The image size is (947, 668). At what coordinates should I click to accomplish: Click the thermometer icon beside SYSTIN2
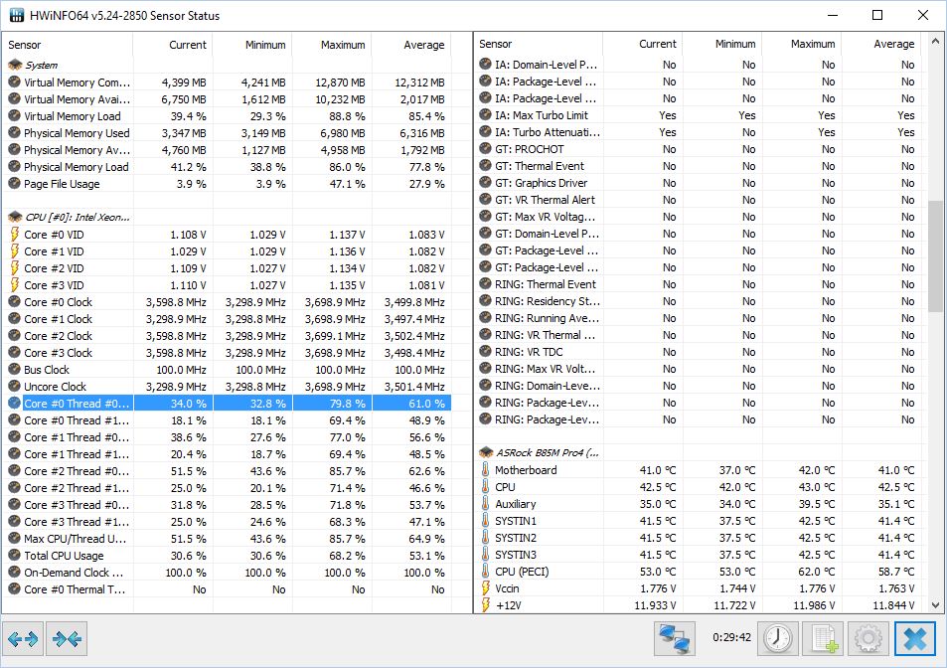(x=486, y=538)
